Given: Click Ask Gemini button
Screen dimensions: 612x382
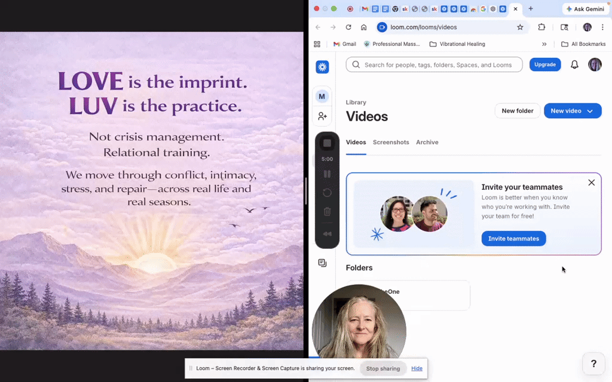Looking at the screenshot, I should point(585,8).
